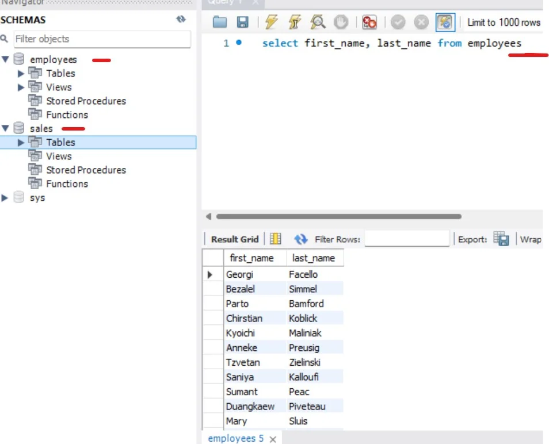Export recordset to external file icon
This screenshot has height=444, width=549.
pyautogui.click(x=501, y=239)
